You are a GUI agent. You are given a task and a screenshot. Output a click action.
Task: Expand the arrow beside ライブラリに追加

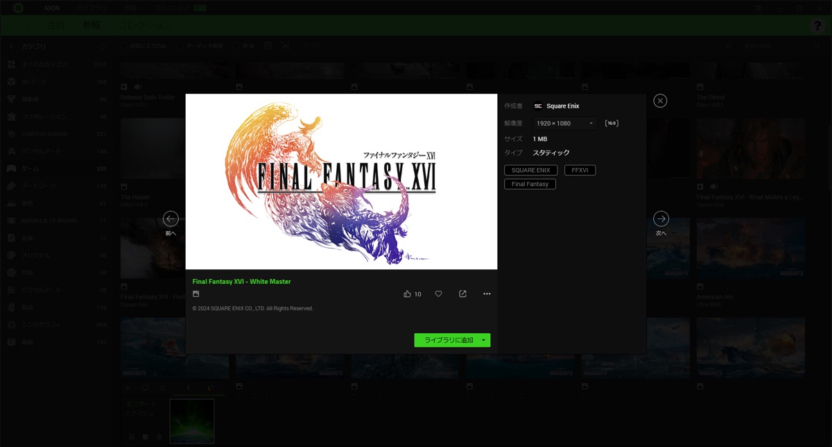click(x=484, y=340)
